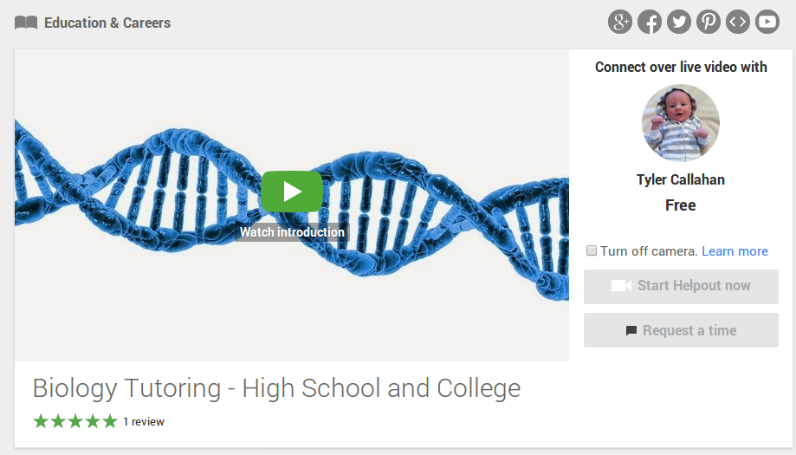
Task: Click Start Helpout now button
Action: point(681,286)
